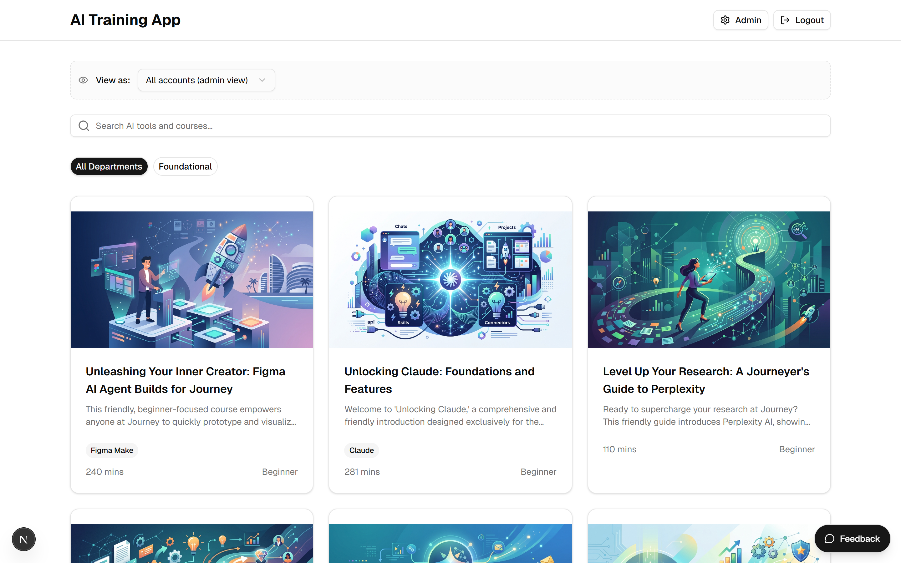This screenshot has width=901, height=563.
Task: Open the Figma AI Agent Builds course thumbnail
Action: 192,280
